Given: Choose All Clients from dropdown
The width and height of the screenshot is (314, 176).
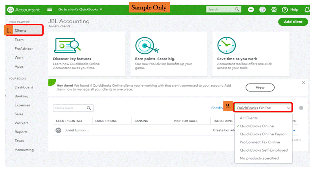Looking at the screenshot, I should tap(249, 118).
